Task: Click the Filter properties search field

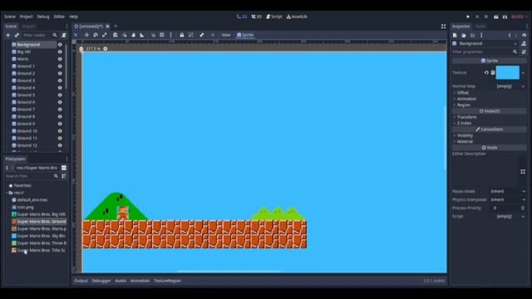Action: (x=485, y=51)
